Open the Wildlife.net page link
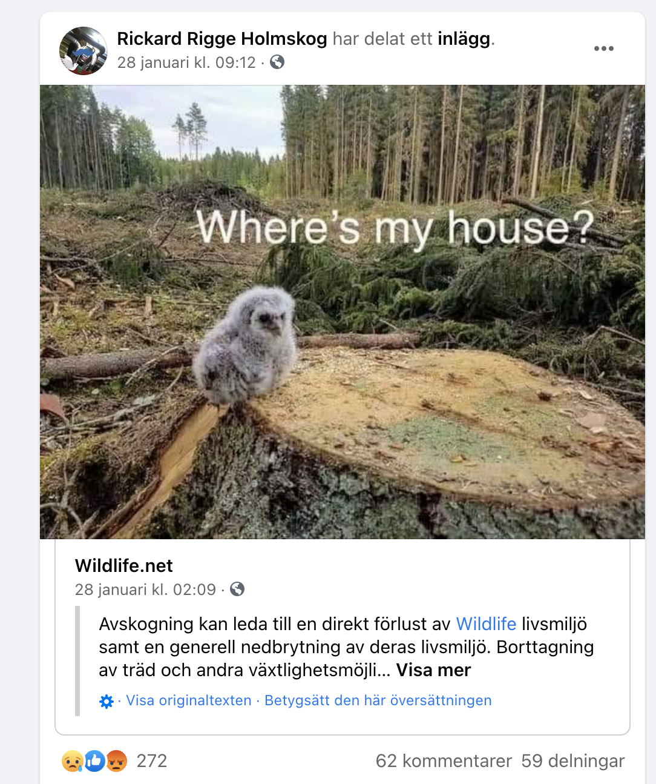The width and height of the screenshot is (656, 784). (124, 566)
